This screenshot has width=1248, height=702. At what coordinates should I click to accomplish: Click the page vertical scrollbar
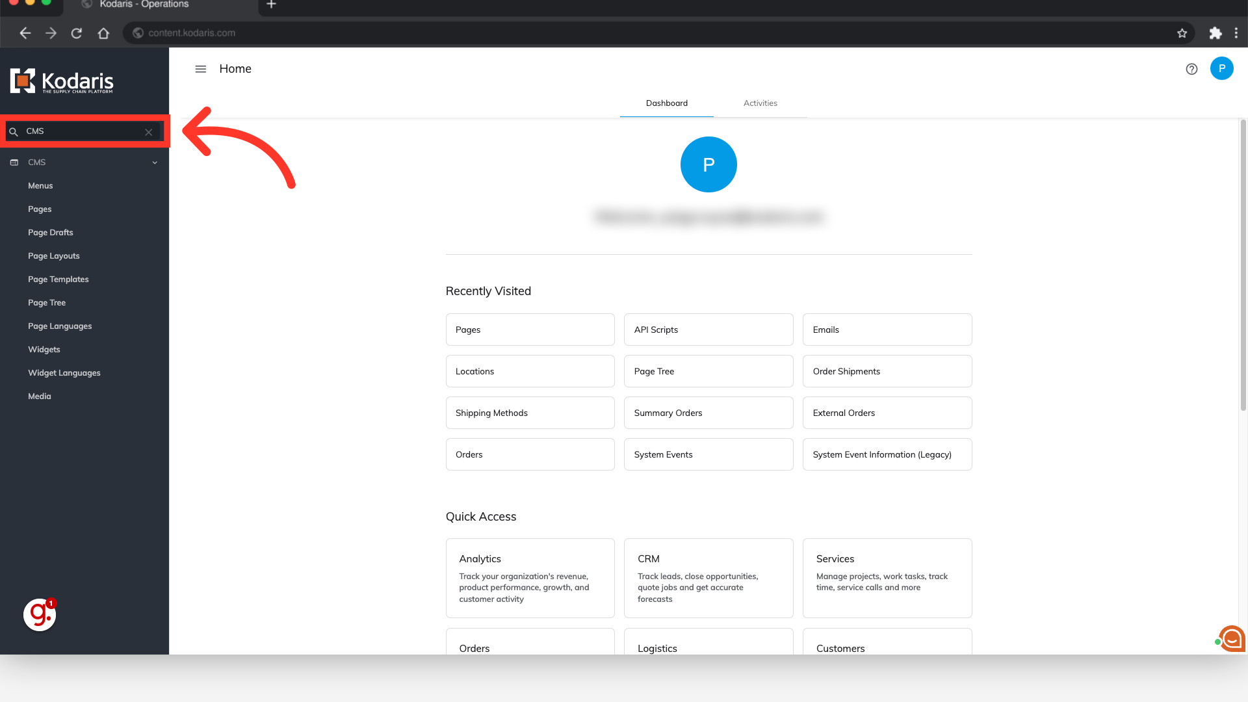point(1243,266)
